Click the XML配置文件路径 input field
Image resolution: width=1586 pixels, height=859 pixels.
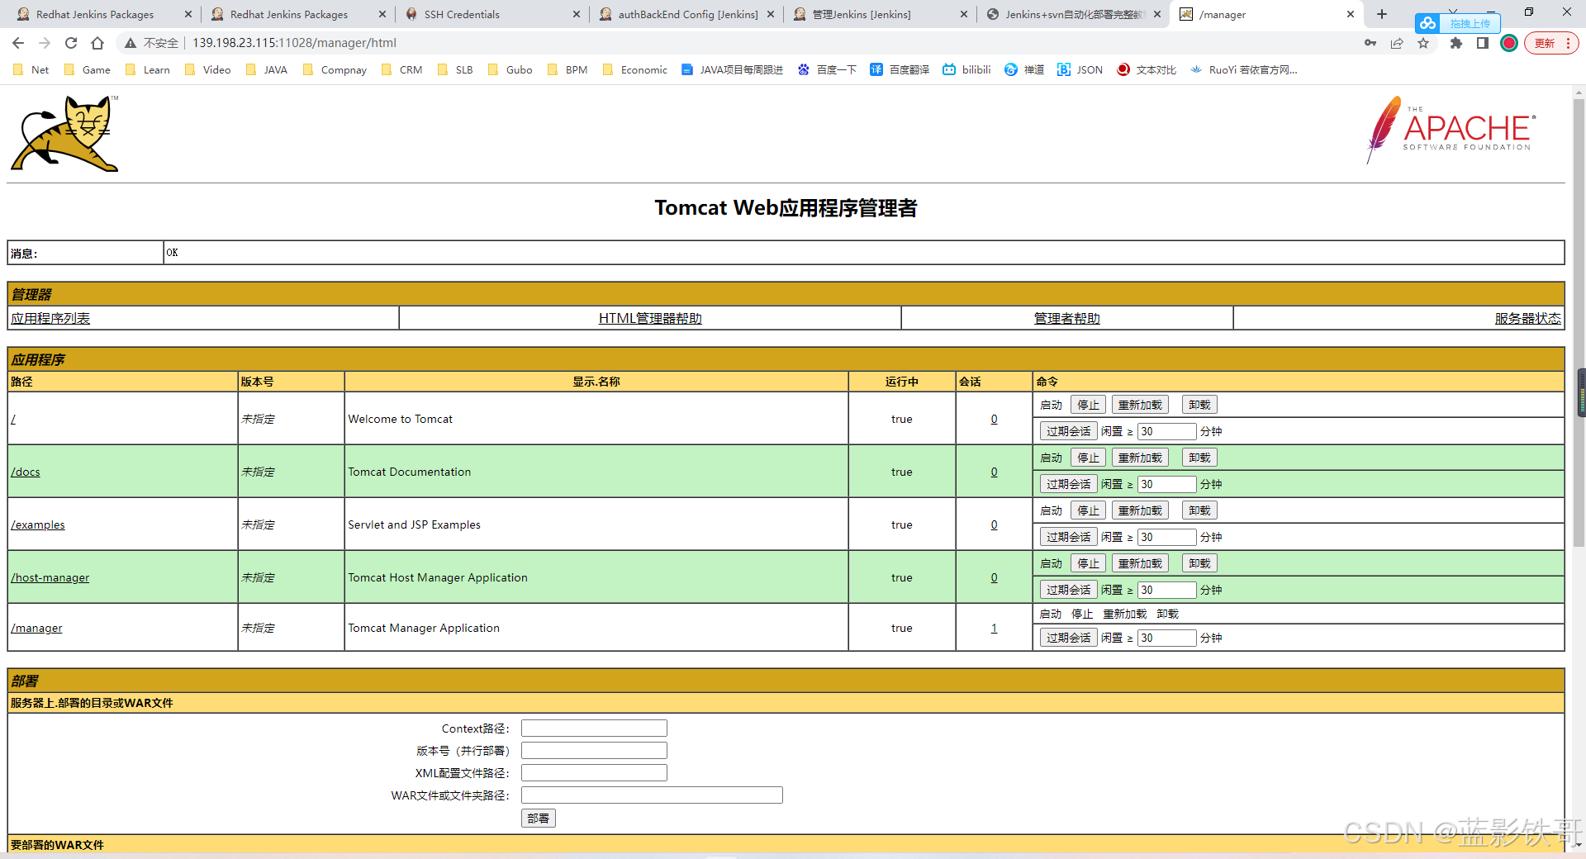(594, 773)
